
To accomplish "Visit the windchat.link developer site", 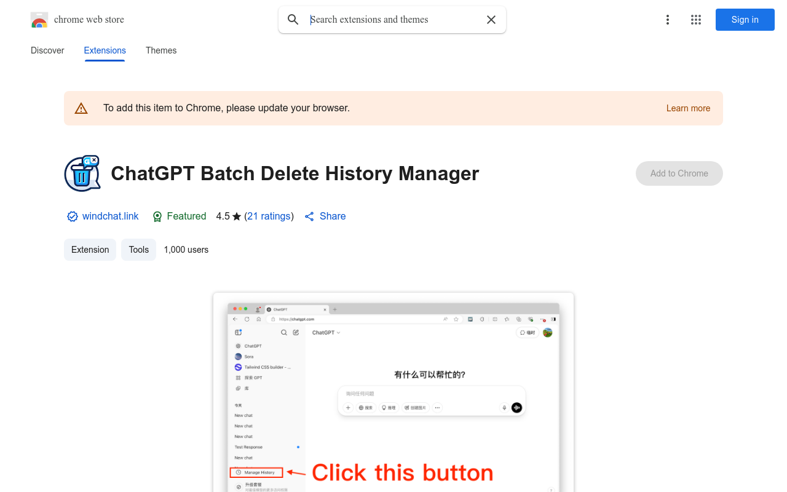I will point(111,216).
